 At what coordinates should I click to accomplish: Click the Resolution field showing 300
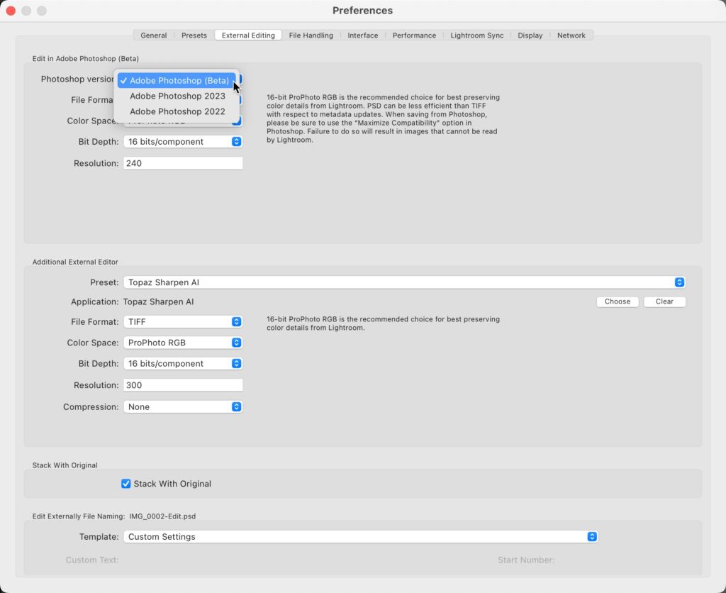coord(183,385)
